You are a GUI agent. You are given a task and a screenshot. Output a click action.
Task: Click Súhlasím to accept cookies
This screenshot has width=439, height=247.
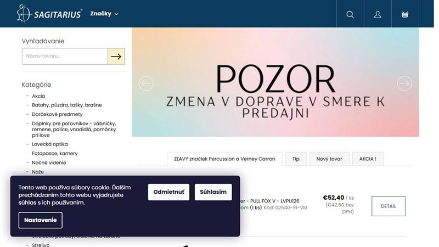(x=213, y=192)
